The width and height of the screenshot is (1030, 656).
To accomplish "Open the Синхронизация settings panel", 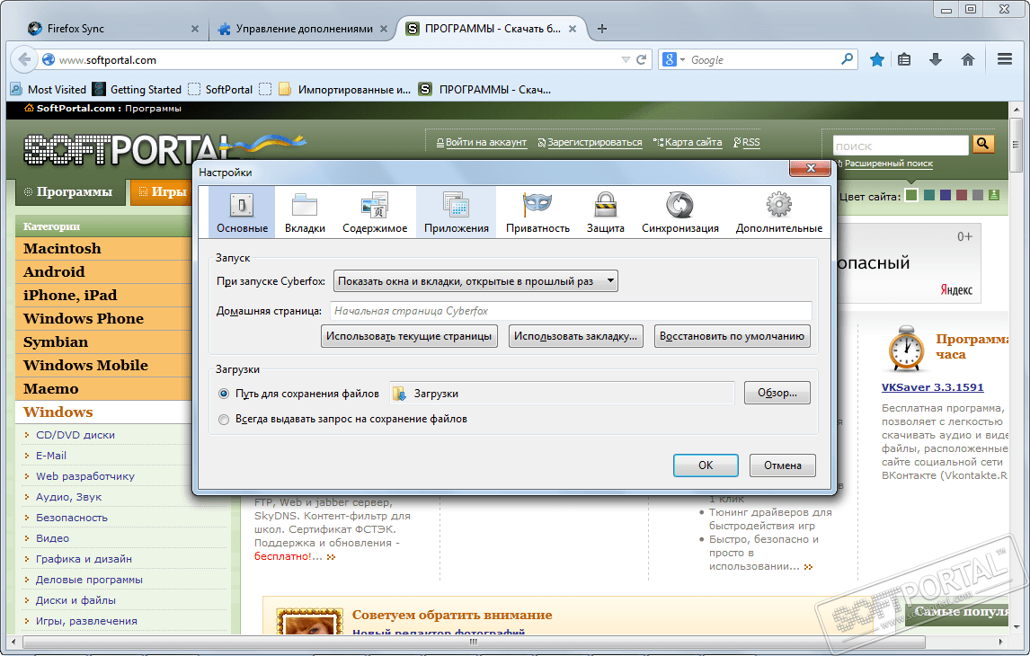I will (679, 212).
